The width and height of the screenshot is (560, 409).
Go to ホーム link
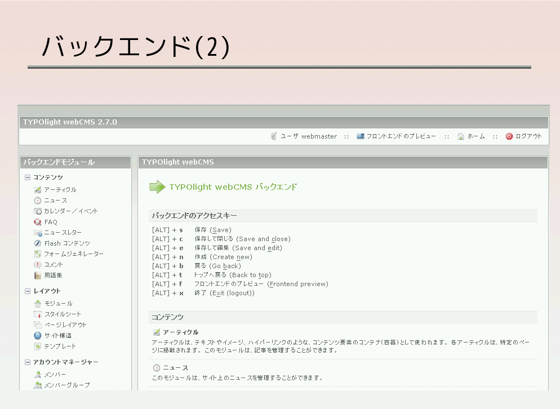tap(476, 136)
